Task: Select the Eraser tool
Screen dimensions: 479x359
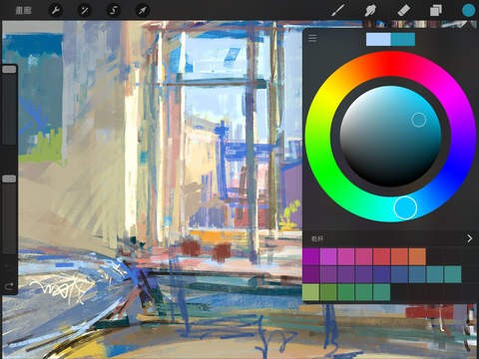Action: point(403,10)
